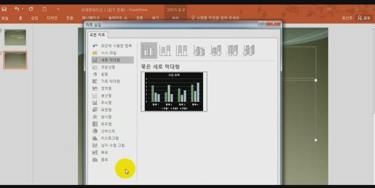Choose 서식 파일 (Templates) folder category
The height and width of the screenshot is (188, 375).
(113, 53)
